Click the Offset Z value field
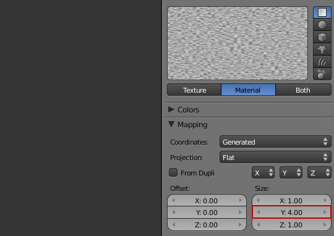Viewport: 334px width, 236px height. pos(207,224)
